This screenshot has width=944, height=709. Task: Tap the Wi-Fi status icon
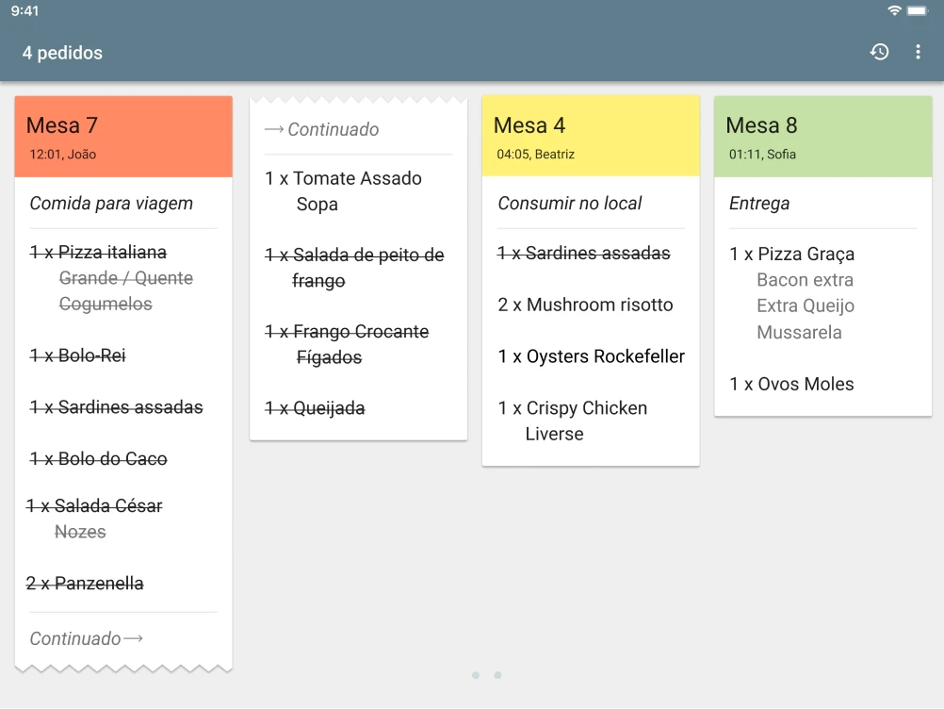coord(894,10)
